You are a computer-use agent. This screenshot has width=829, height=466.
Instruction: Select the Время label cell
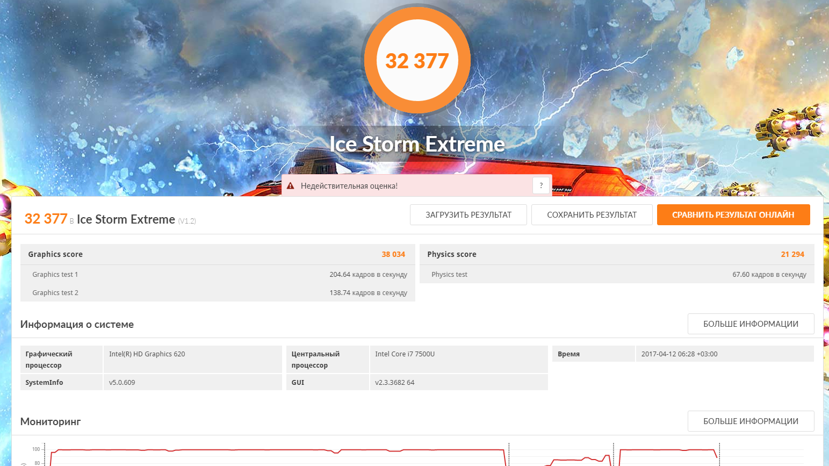[594, 354]
